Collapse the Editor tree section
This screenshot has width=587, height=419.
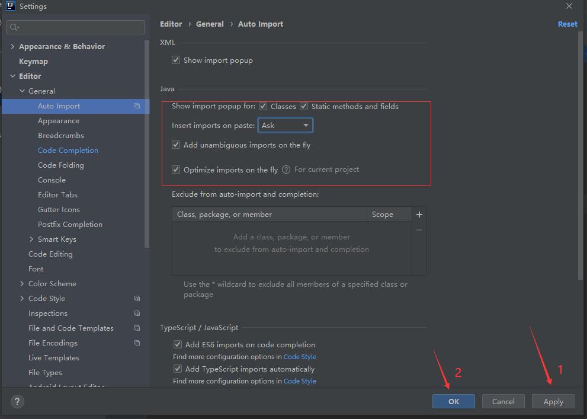pyautogui.click(x=12, y=76)
